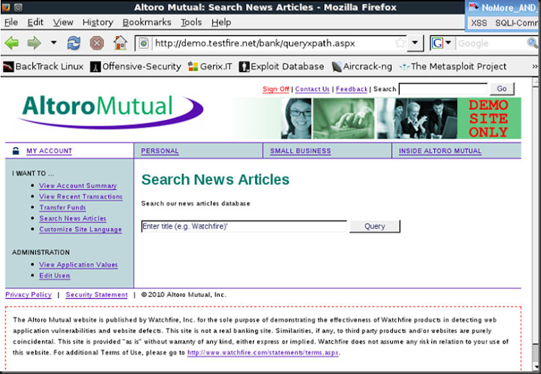Open the Contact Us link
Viewport: 541px width, 374px height.
(312, 89)
